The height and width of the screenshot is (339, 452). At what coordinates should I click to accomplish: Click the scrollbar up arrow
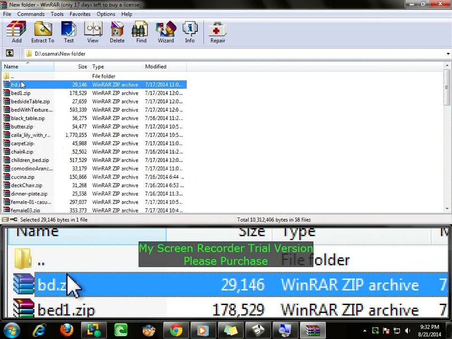click(447, 65)
